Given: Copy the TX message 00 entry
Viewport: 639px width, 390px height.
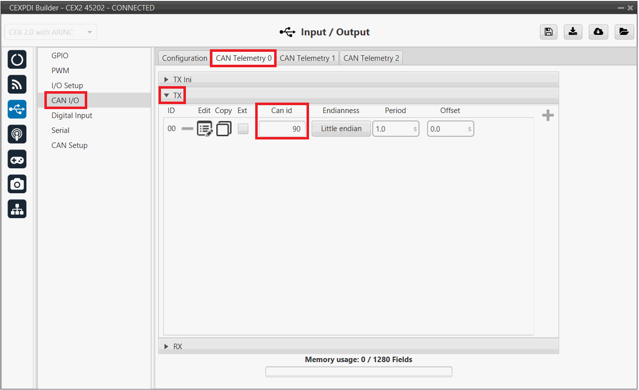Looking at the screenshot, I should point(223,129).
